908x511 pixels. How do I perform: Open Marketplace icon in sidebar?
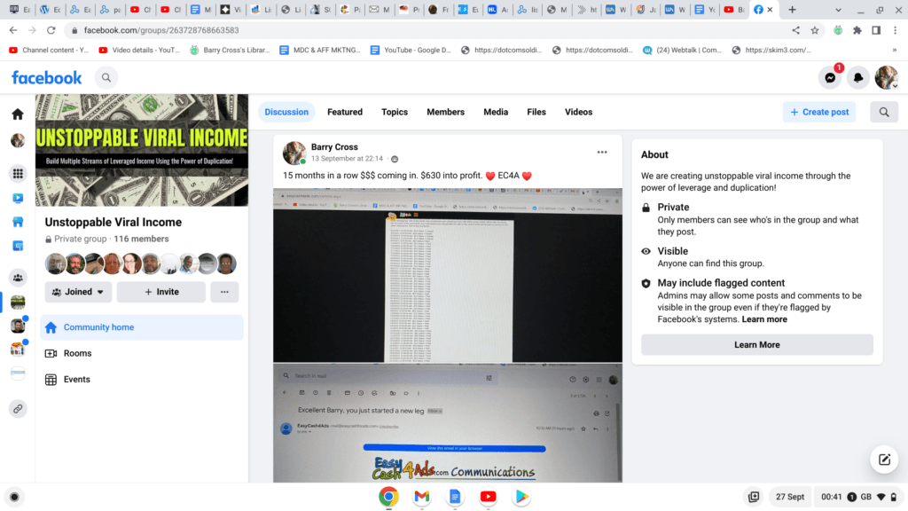coord(18,222)
